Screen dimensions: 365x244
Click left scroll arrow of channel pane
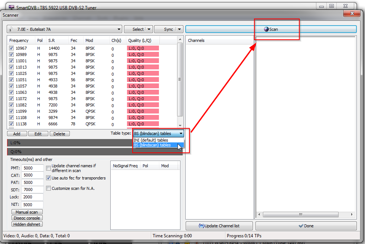pos(259,214)
